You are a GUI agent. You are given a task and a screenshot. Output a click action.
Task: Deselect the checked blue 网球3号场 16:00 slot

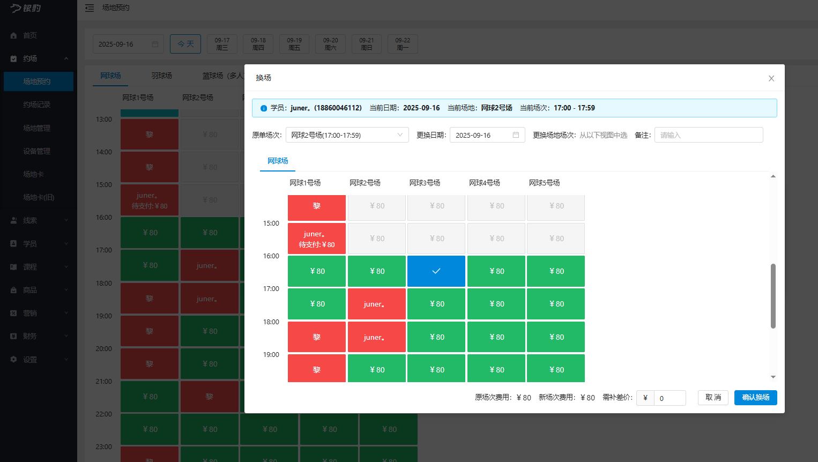click(436, 271)
